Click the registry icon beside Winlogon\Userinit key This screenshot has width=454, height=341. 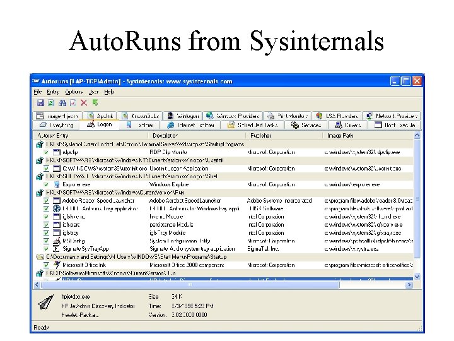tap(40, 160)
